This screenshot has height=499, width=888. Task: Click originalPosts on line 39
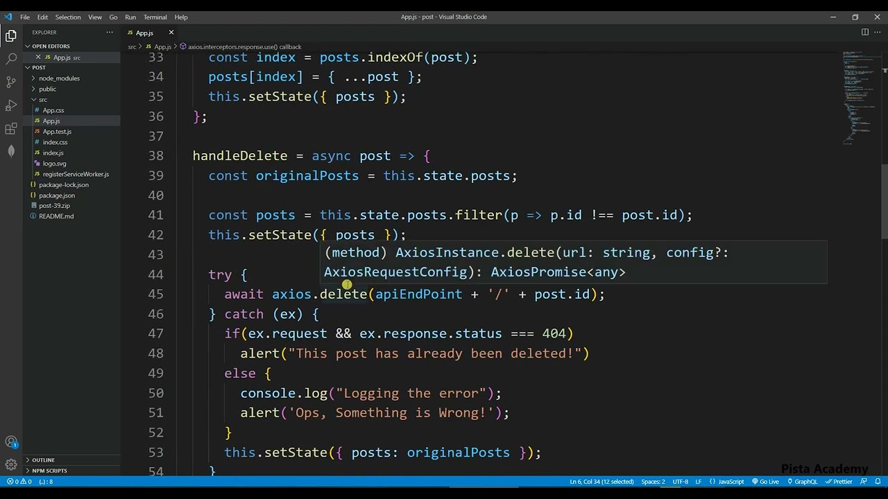(x=307, y=176)
